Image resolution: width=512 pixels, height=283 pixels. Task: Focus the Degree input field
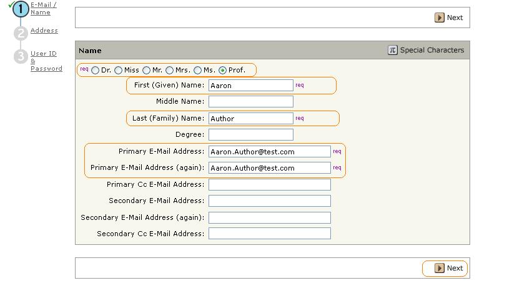[x=250, y=134]
